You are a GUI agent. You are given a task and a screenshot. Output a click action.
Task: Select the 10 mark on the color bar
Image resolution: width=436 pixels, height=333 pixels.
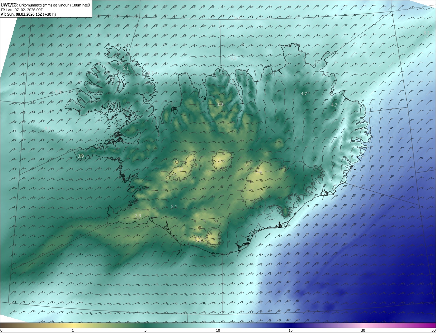(x=218, y=330)
